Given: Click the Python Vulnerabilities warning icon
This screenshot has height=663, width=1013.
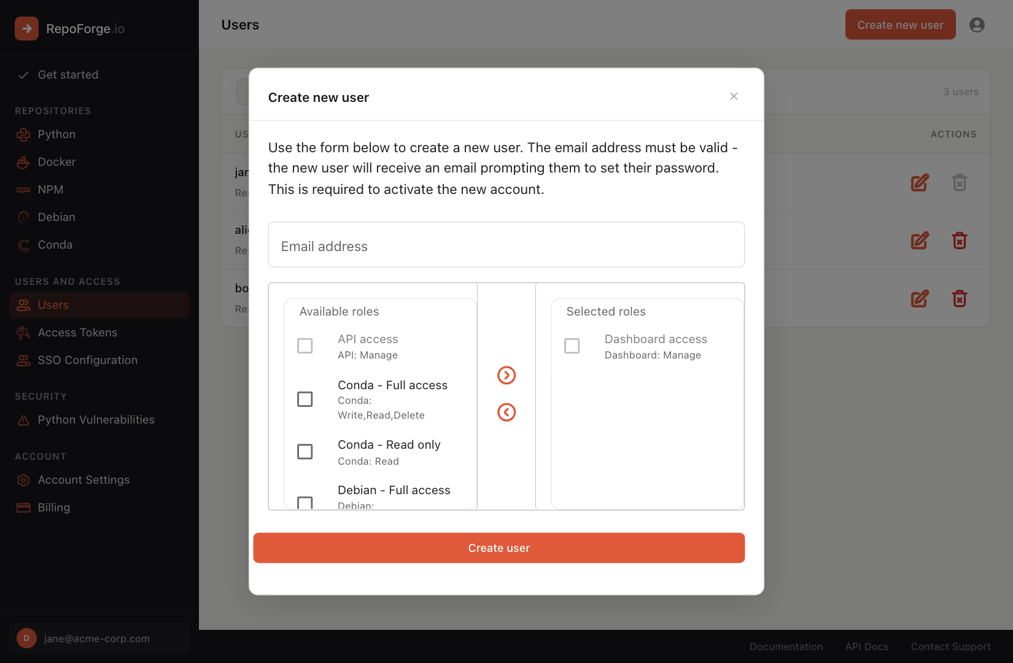Looking at the screenshot, I should (23, 420).
